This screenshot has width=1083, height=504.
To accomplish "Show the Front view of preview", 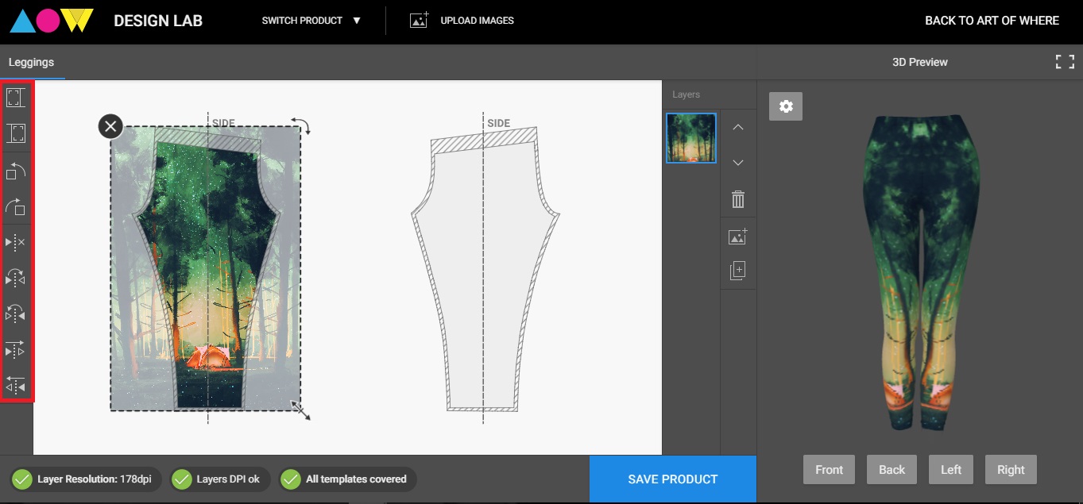I will point(829,470).
